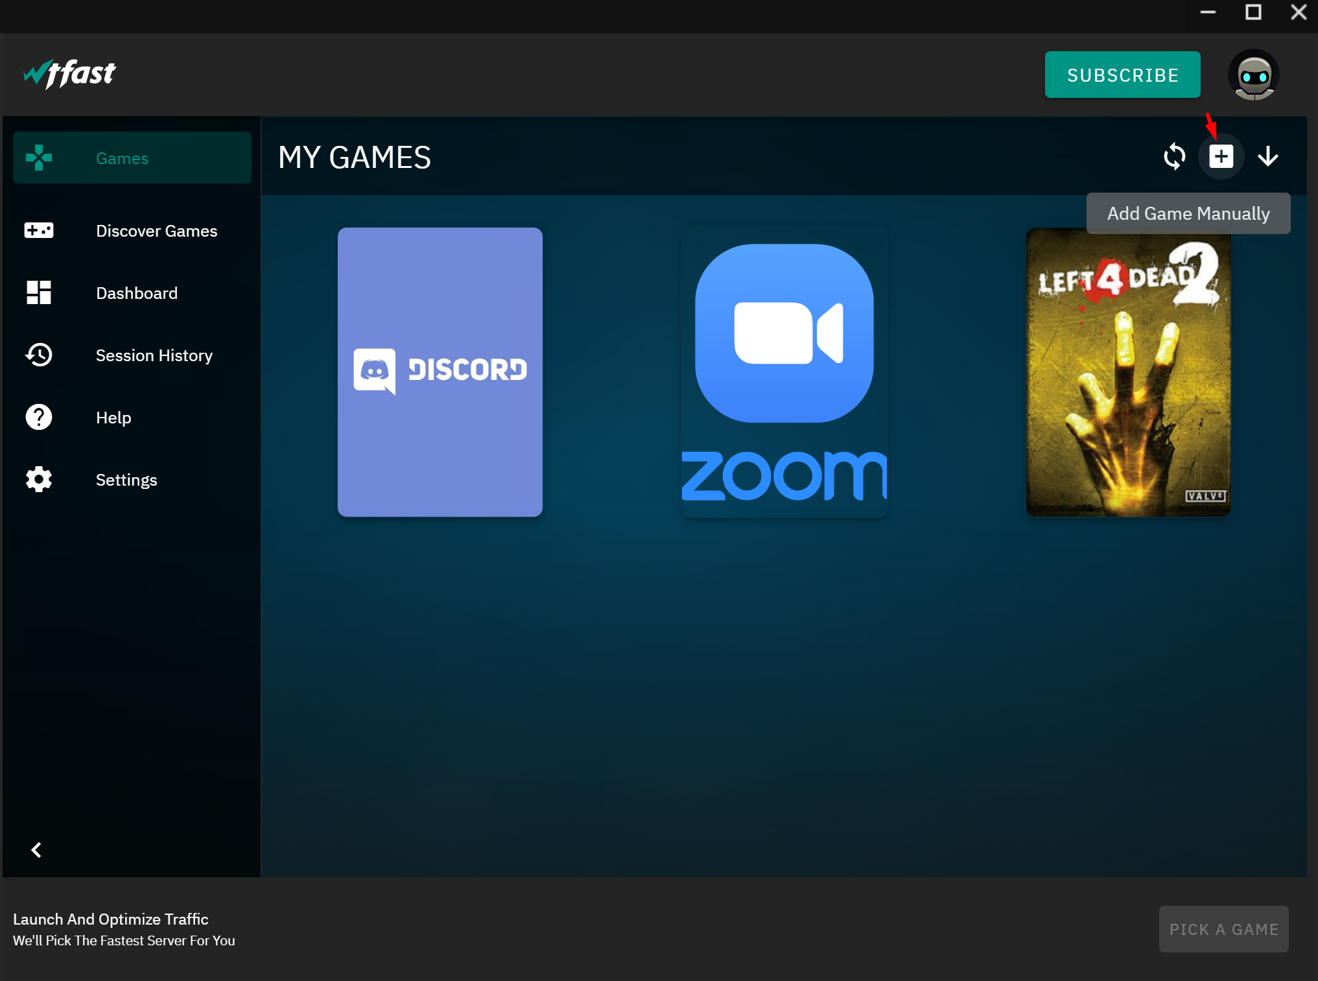Screen dimensions: 1318x981
Task: Click the Dashboard grid icon
Action: pos(39,293)
